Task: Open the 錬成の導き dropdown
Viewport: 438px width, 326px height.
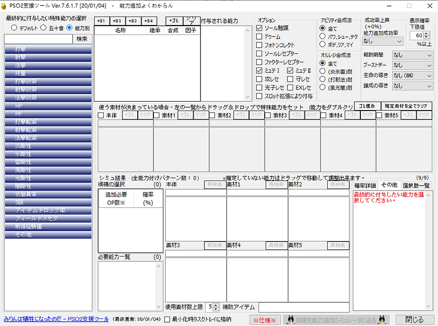Action: (412, 86)
